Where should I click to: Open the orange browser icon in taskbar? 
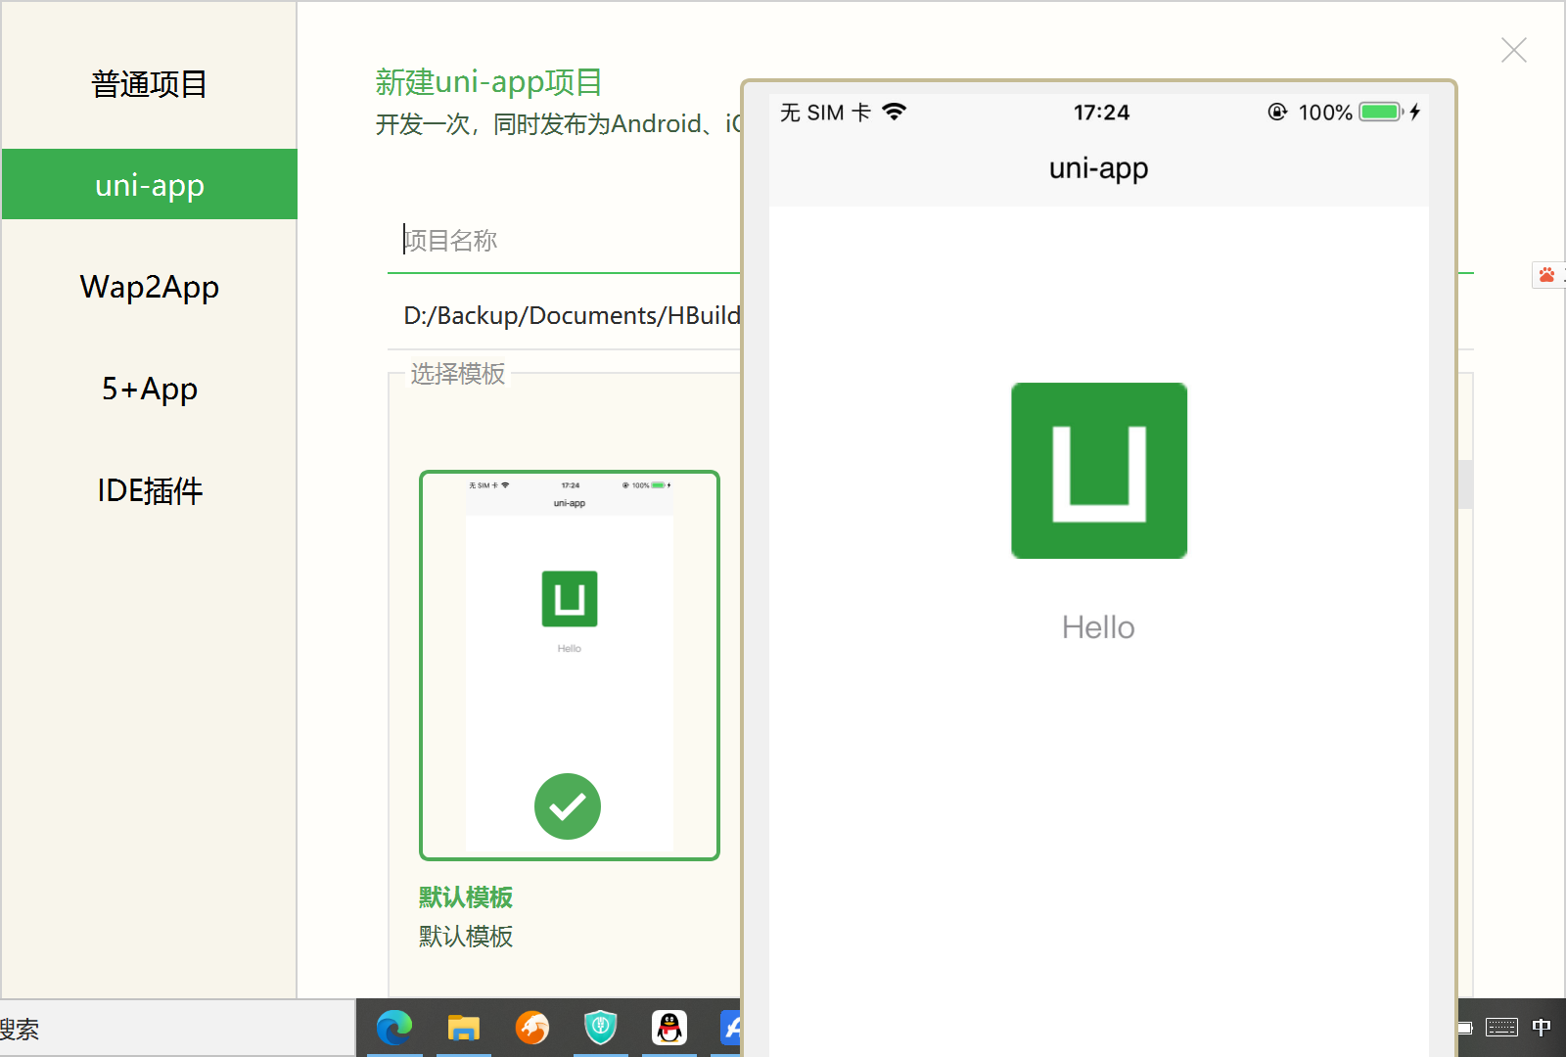pyautogui.click(x=532, y=1028)
